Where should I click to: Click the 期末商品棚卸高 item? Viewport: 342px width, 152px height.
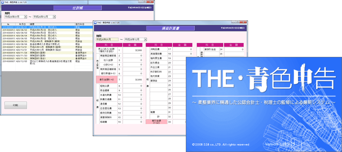tap(108, 69)
